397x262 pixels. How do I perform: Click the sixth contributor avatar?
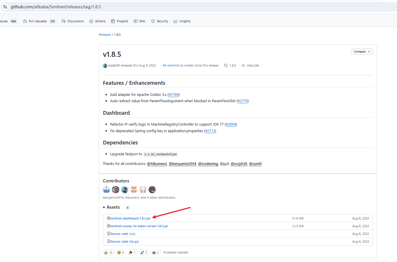152,190
